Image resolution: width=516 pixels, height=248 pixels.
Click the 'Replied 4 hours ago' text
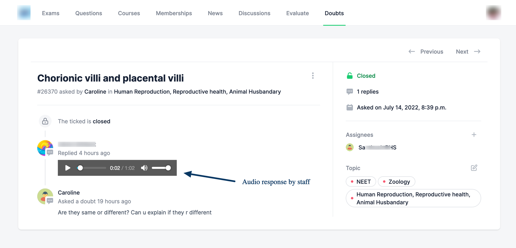[x=84, y=153]
